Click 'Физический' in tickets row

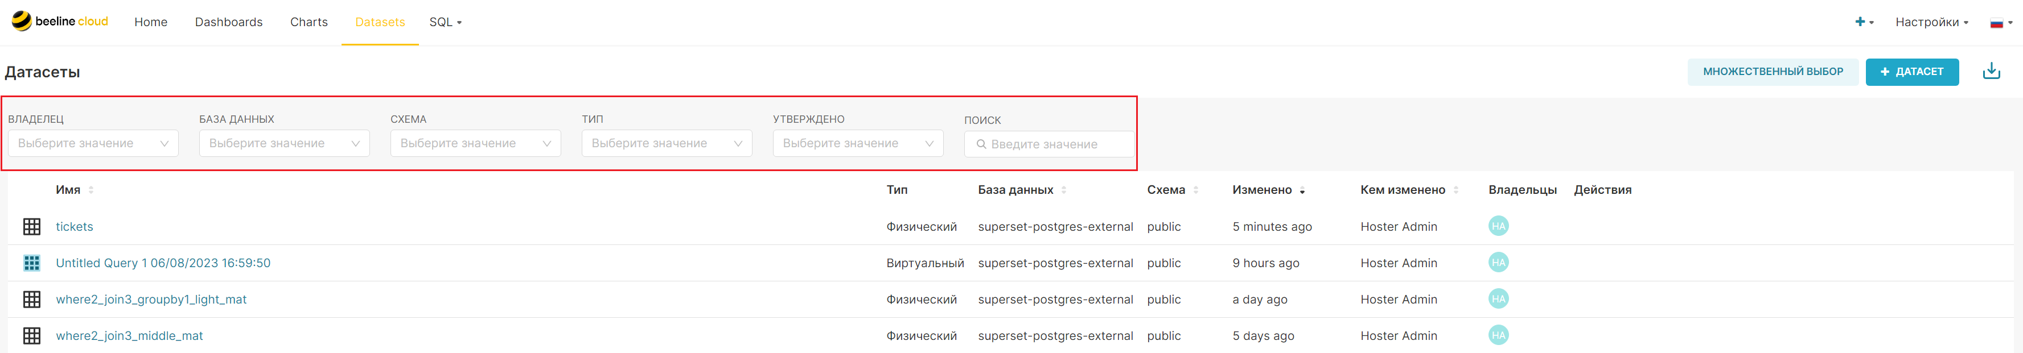(x=921, y=227)
